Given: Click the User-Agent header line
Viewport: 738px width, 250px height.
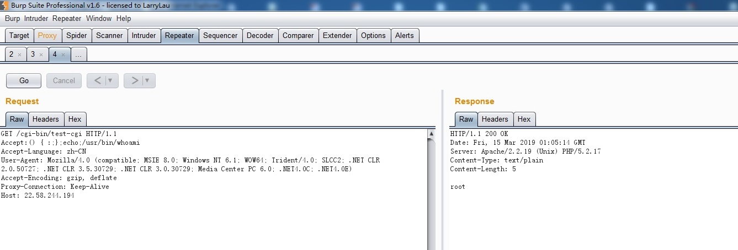Looking at the screenshot, I should pos(190,165).
